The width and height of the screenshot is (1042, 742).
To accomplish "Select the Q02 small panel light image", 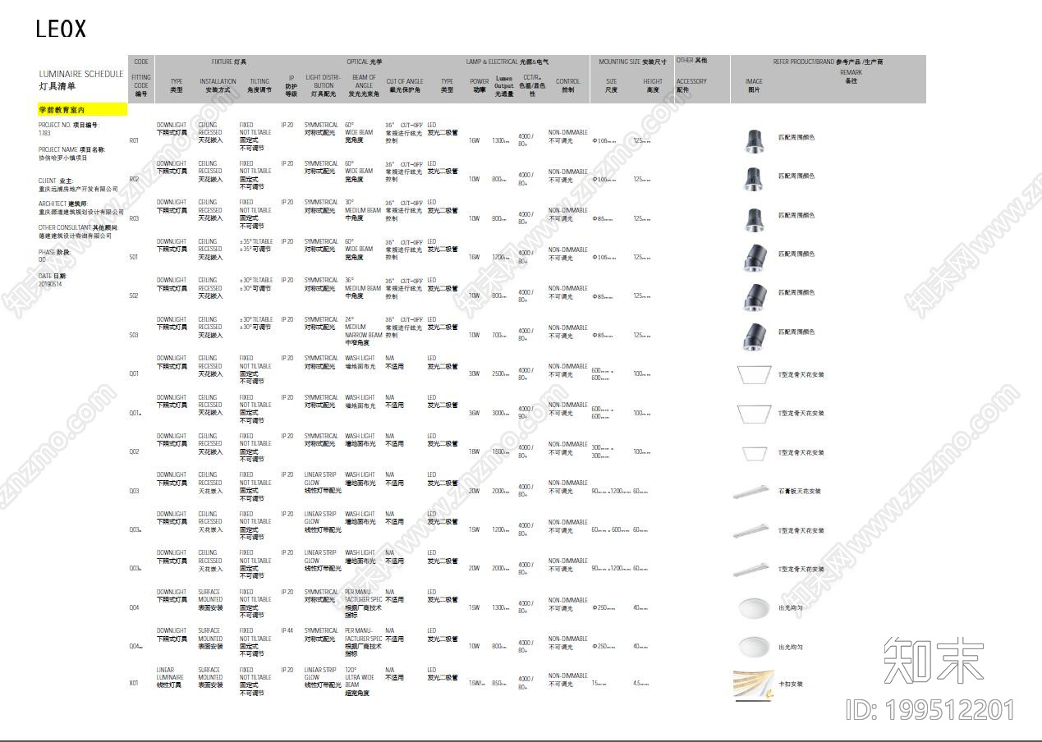I will click(x=754, y=452).
